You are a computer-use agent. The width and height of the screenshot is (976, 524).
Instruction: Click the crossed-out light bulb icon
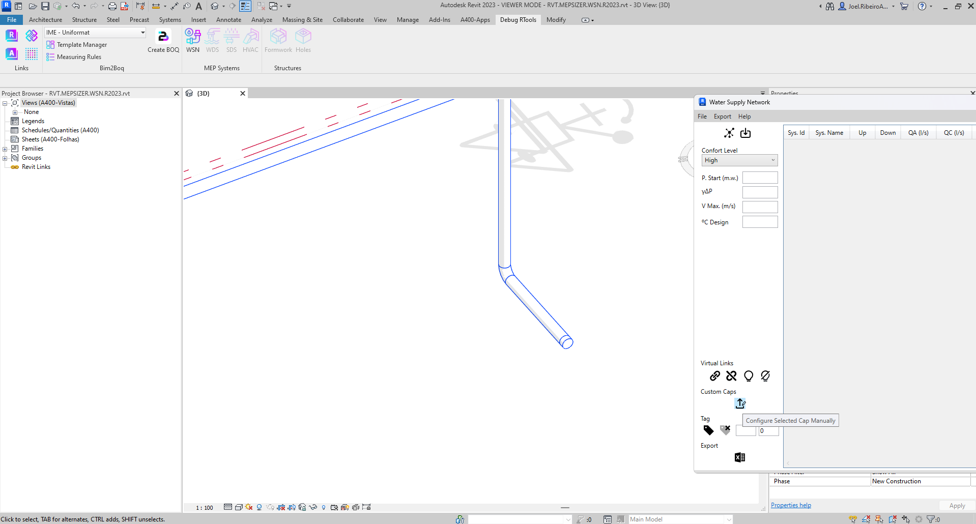click(x=765, y=376)
